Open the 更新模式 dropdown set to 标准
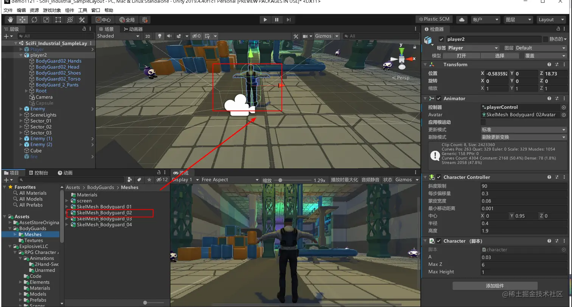Image resolution: width=572 pixels, height=307 pixels. (524, 130)
